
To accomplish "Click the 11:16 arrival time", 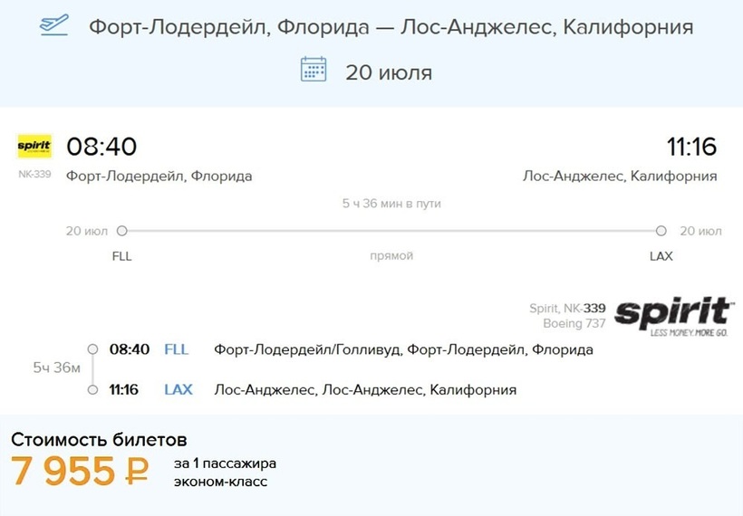I will coord(691,146).
